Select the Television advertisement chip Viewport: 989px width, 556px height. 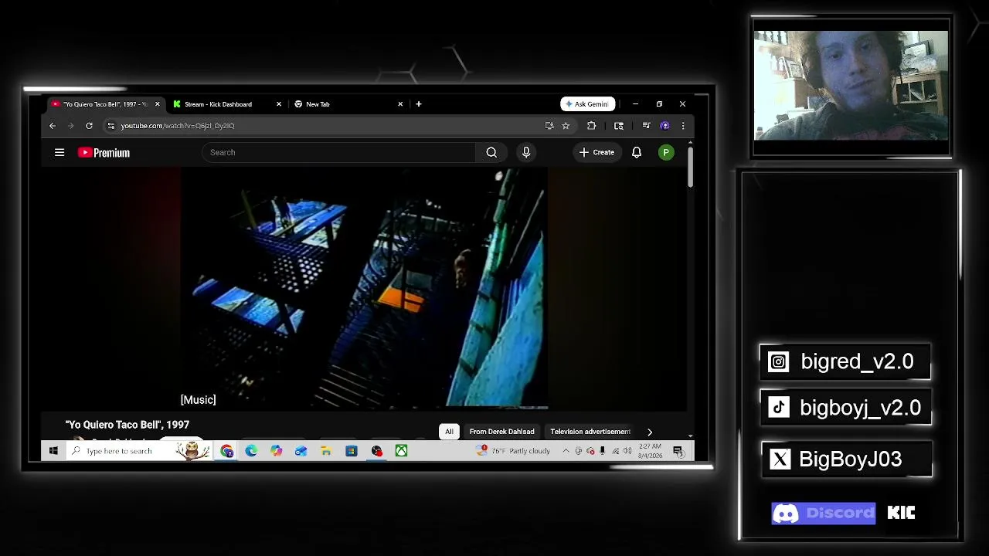click(590, 432)
